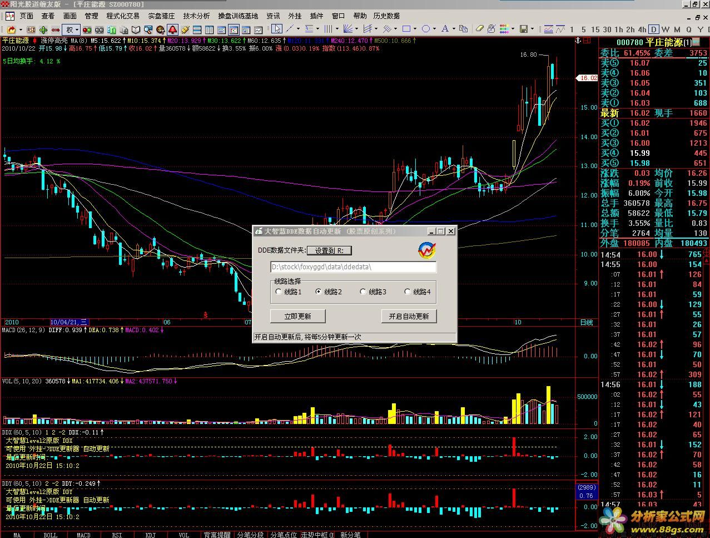Click the 000780 stock code header
The width and height of the screenshot is (710, 538).
pyautogui.click(x=629, y=42)
